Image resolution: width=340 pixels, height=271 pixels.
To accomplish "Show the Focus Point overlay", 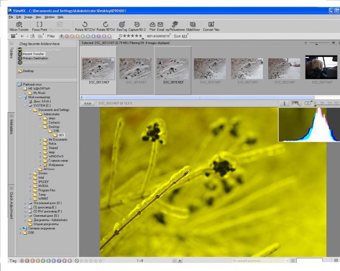I will (x=40, y=26).
